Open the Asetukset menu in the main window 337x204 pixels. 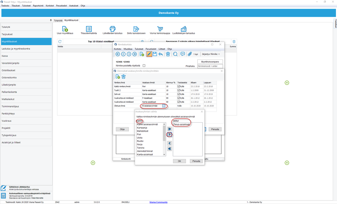74,6
